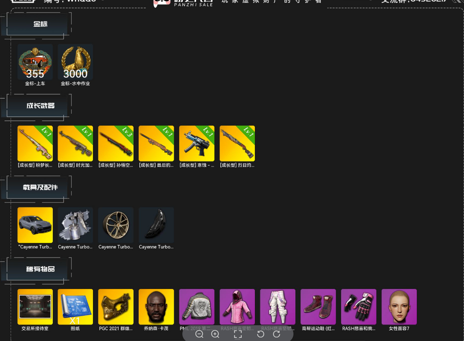Open the 载具及配件 section header
This screenshot has height=341, width=464.
40,187
